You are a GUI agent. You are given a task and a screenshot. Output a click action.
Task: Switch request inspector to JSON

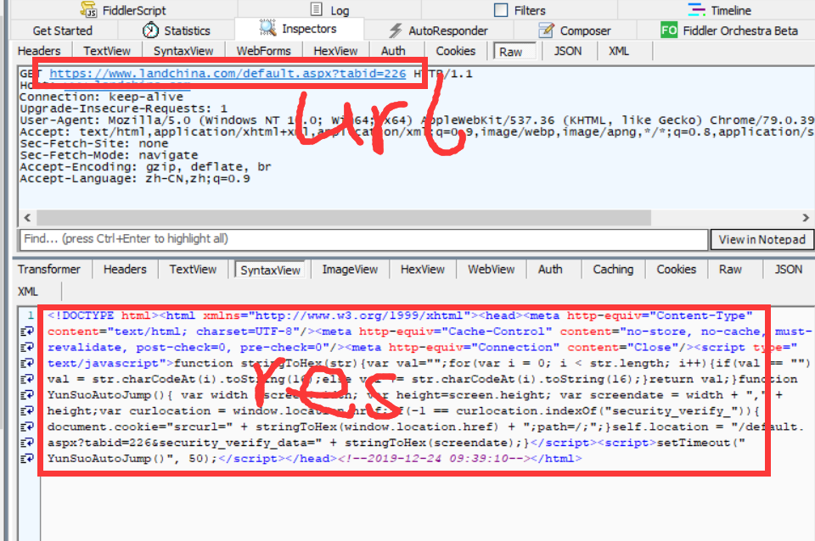tap(568, 51)
